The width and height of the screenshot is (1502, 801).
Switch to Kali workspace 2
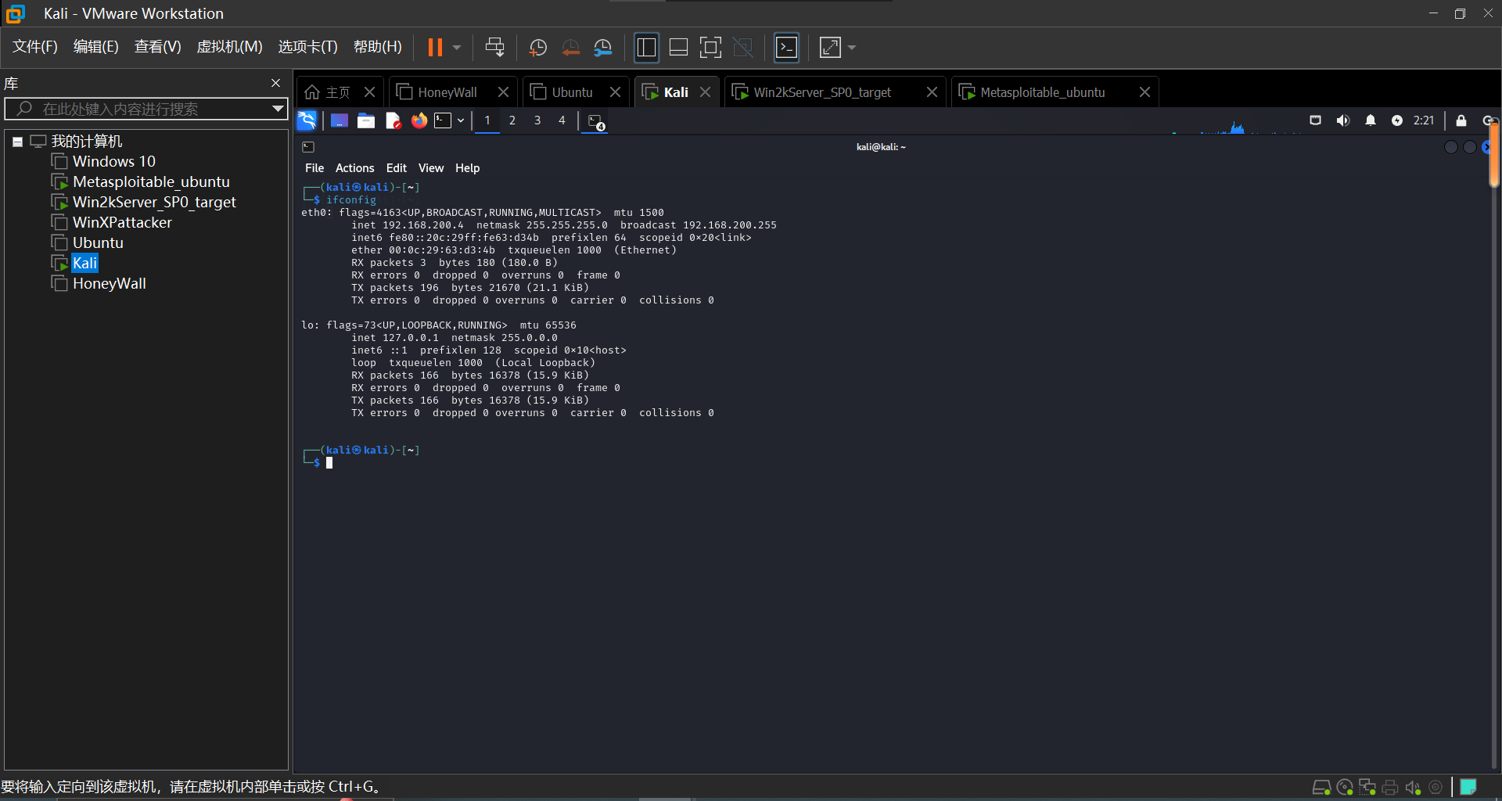[x=512, y=120]
